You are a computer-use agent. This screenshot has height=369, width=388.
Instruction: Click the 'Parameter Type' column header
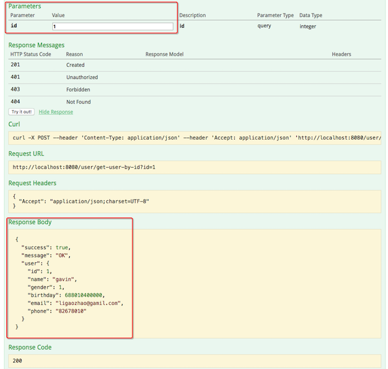[275, 16]
